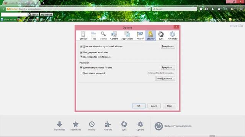The width and height of the screenshot is (245, 137).
Task: Open the Reset Password Toluna bookmark
Action: click(x=171, y=19)
